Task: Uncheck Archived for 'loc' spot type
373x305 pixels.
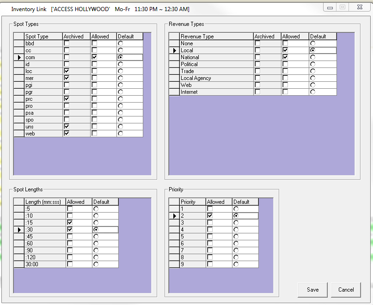Action: point(67,71)
